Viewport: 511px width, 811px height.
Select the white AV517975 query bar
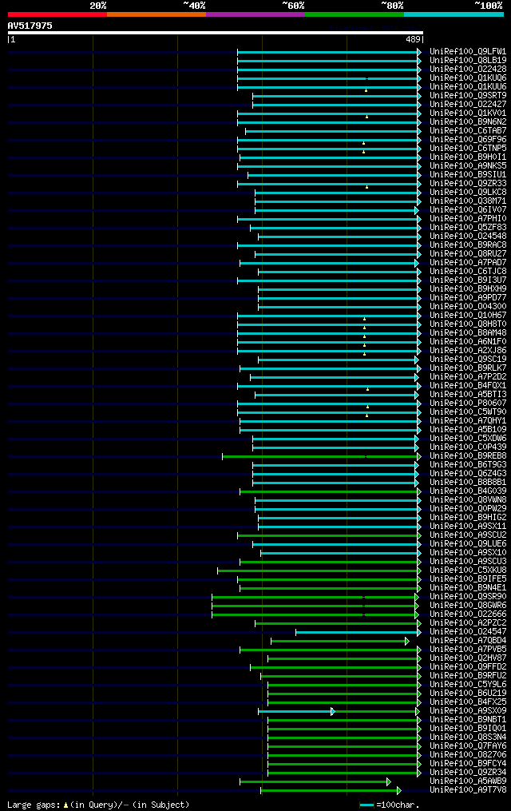tap(216, 33)
